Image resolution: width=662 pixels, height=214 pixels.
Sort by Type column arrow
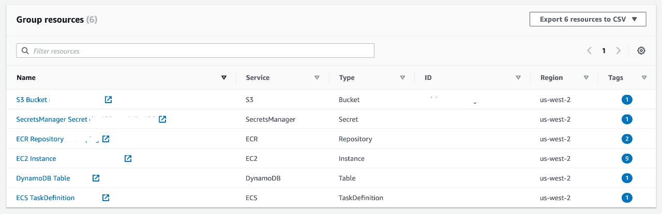click(402, 78)
